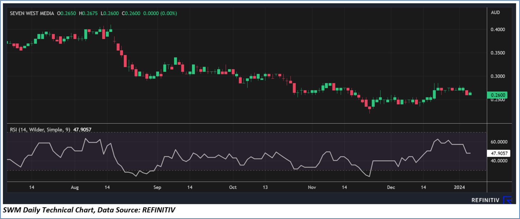This screenshot has width=520, height=219.
Task: Click the 13 date label after Oct
Action: coord(265,187)
